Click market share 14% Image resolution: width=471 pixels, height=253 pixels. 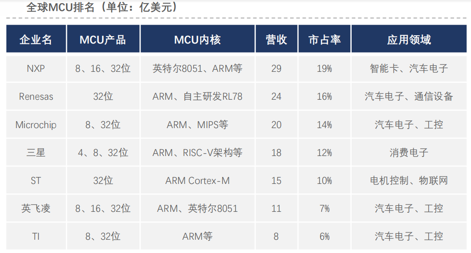click(325, 124)
